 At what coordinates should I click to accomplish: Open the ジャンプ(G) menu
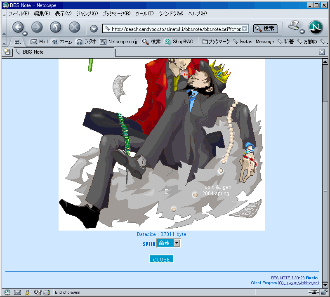point(87,14)
